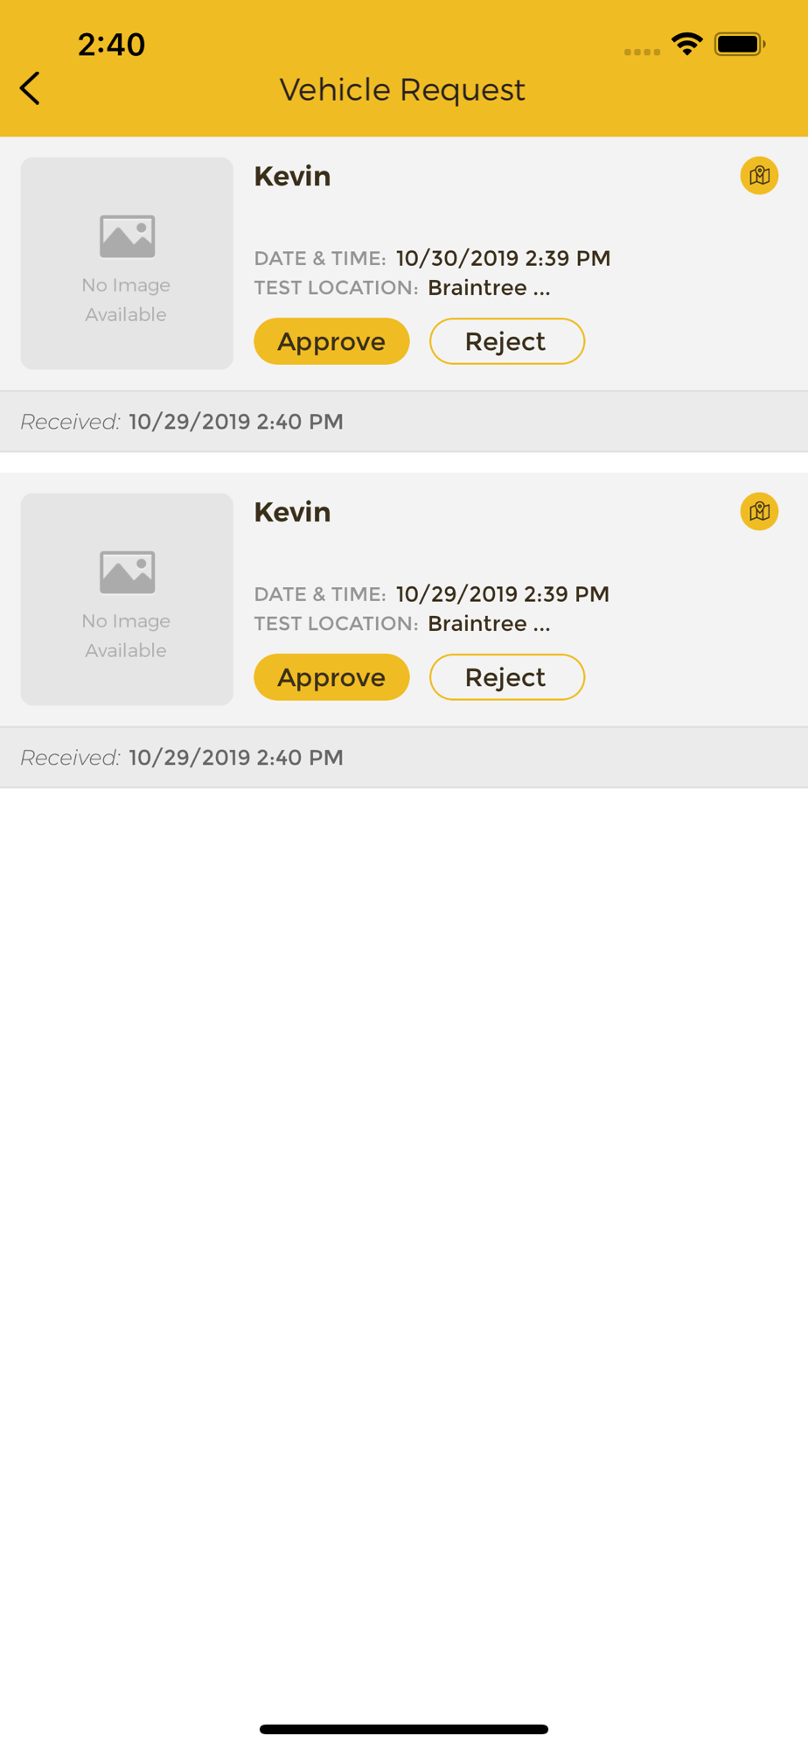Tap second No Image Available thumbnail
The image size is (808, 1750).
coord(127,599)
